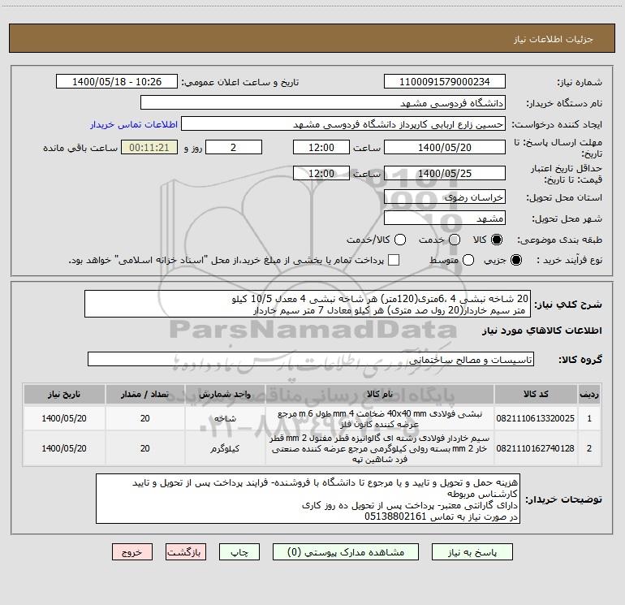625x605 pixels.
Task: Click the شاخه unit cell
Action: click(225, 419)
